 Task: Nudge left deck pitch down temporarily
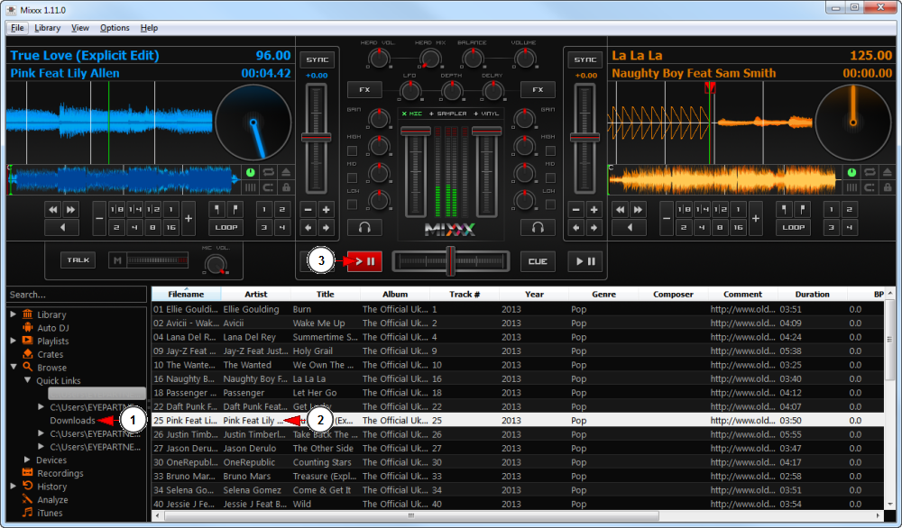[x=308, y=228]
